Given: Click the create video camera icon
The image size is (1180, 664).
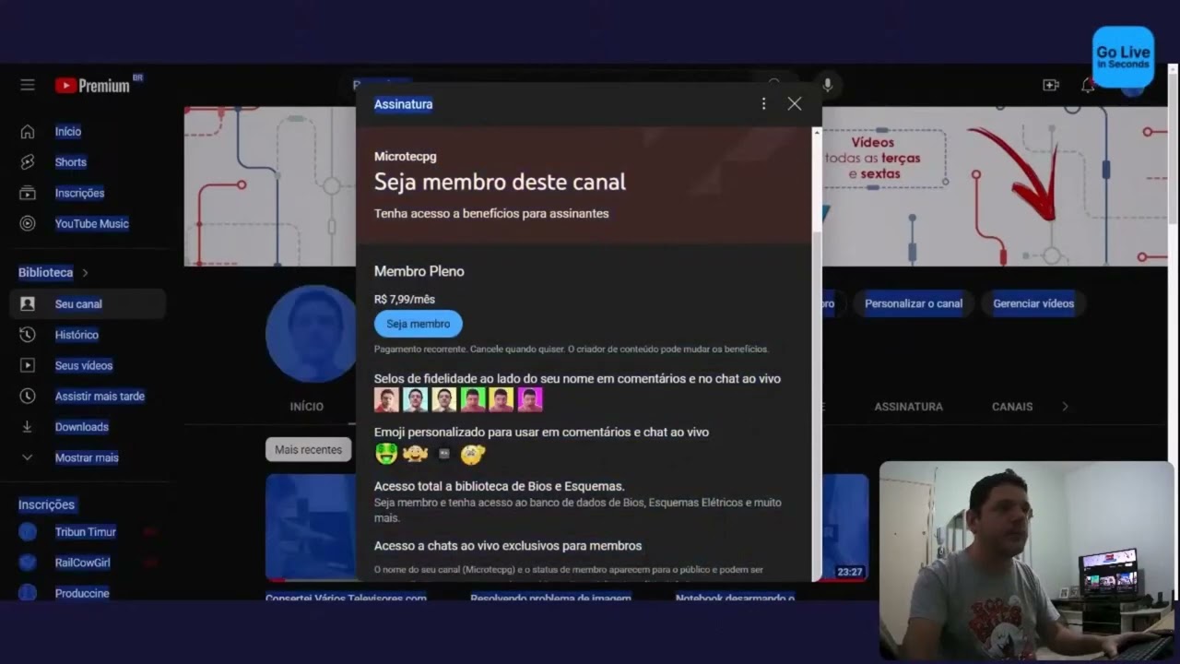Looking at the screenshot, I should (1051, 85).
